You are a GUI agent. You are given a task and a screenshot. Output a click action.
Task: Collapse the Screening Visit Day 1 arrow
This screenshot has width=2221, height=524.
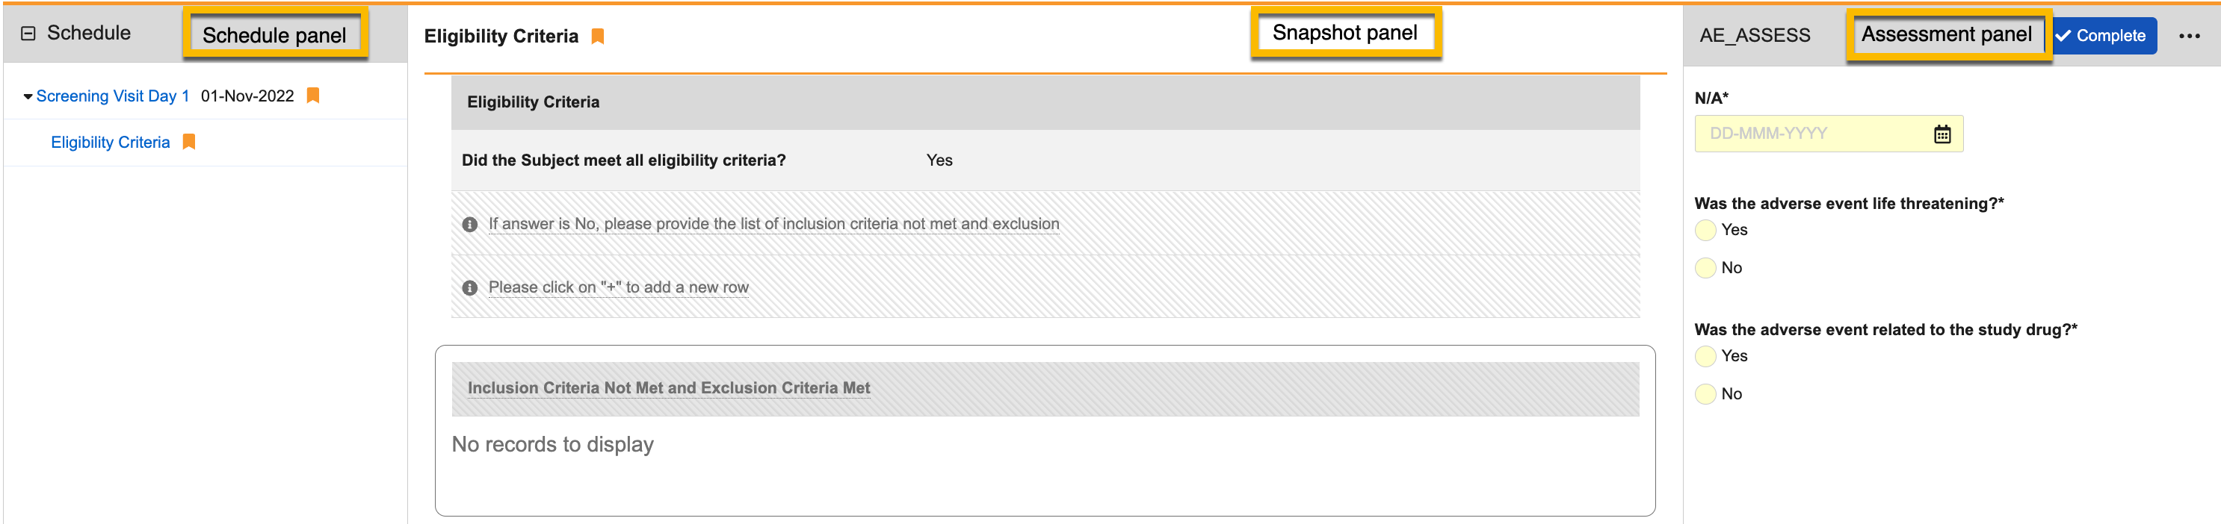28,96
